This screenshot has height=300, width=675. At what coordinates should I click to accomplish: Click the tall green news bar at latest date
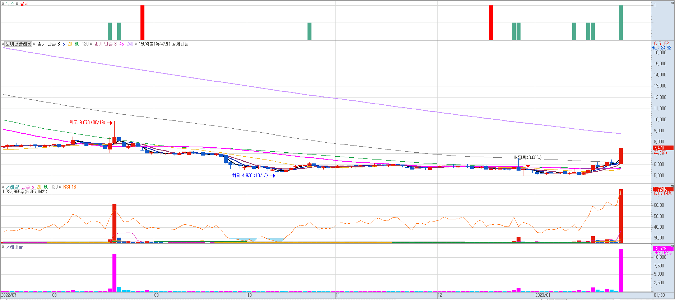point(621,23)
